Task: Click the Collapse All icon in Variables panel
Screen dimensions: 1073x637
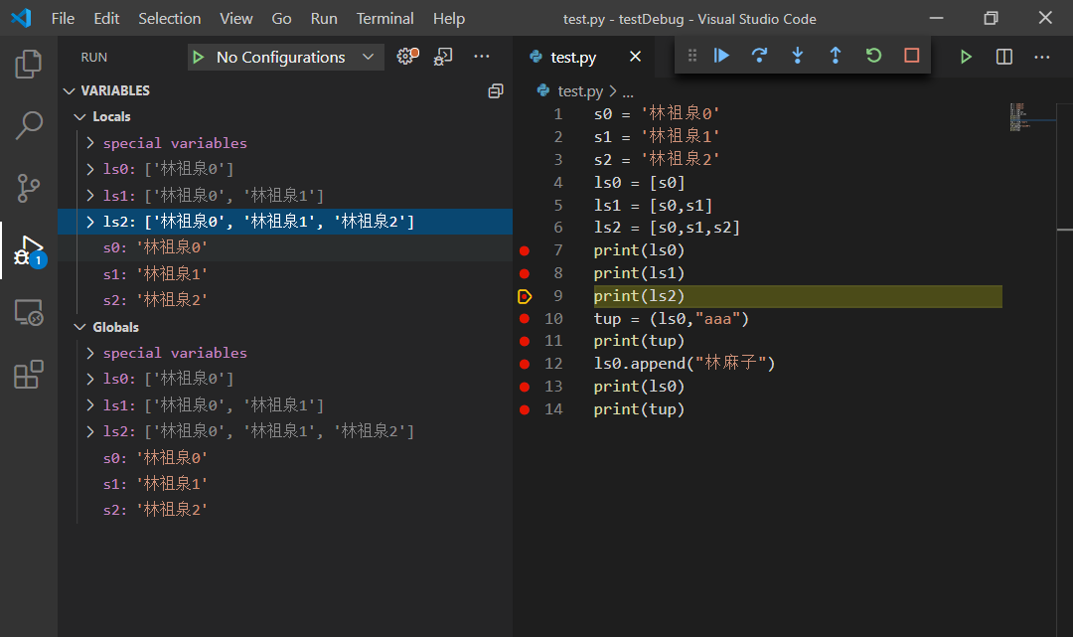Action: coord(496,90)
